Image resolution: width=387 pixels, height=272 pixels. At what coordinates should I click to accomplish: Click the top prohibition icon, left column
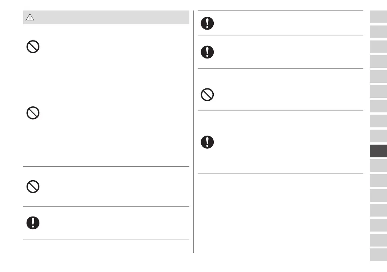tap(33, 47)
